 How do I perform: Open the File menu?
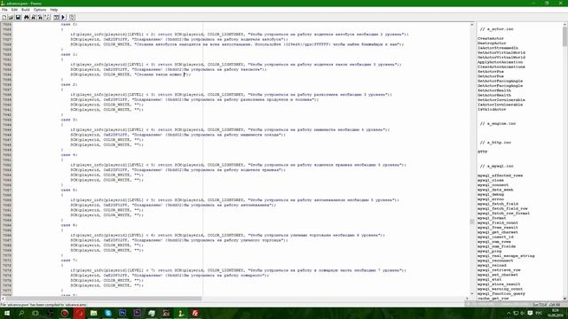point(4,10)
